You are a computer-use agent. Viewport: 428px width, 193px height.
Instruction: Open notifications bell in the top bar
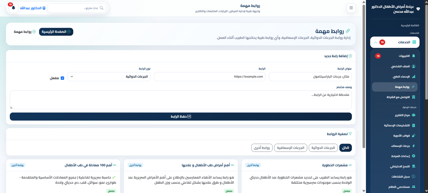pyautogui.click(x=13, y=8)
